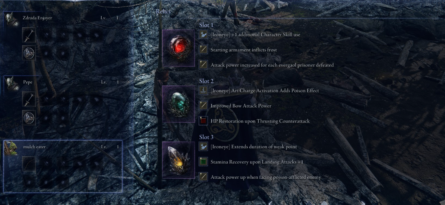Select the red relic in Slot 1
445x205 pixels.
coord(179,48)
